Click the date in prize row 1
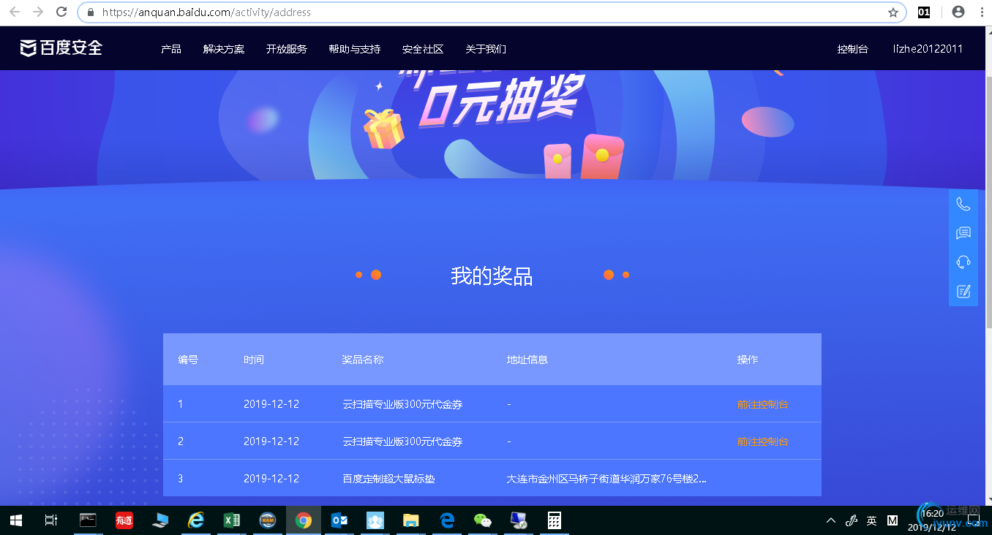The width and height of the screenshot is (992, 535). [x=271, y=404]
